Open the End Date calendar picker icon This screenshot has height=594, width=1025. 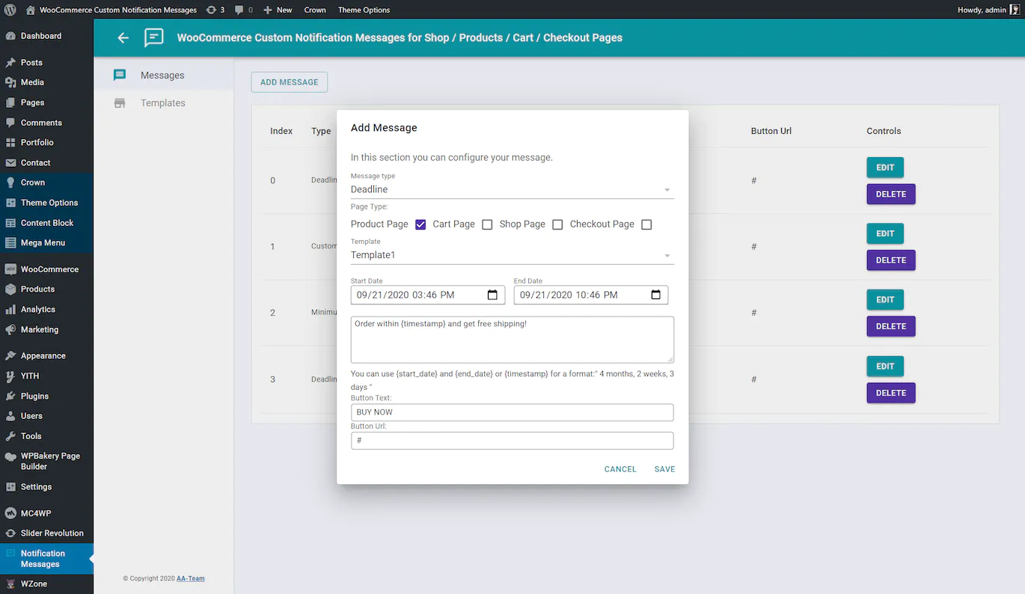click(x=655, y=295)
